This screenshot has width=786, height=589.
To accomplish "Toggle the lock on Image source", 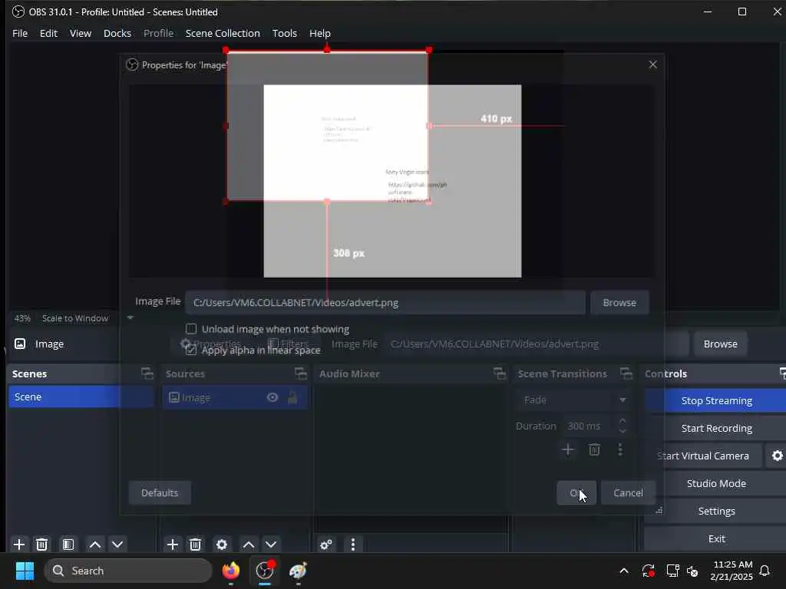I will (292, 397).
